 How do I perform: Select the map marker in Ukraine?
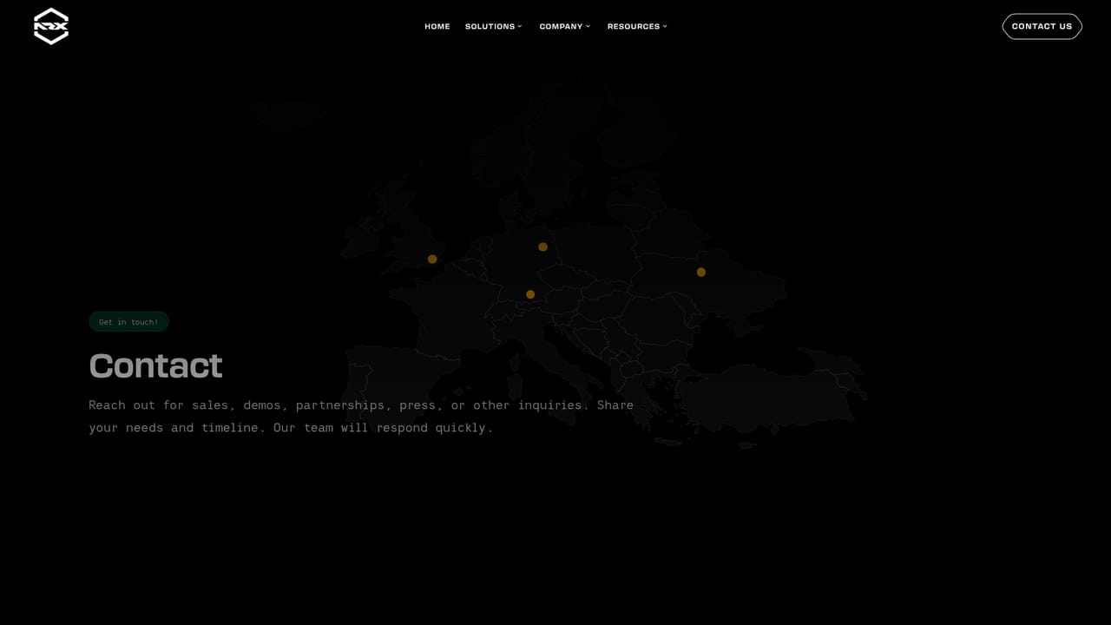[701, 272]
